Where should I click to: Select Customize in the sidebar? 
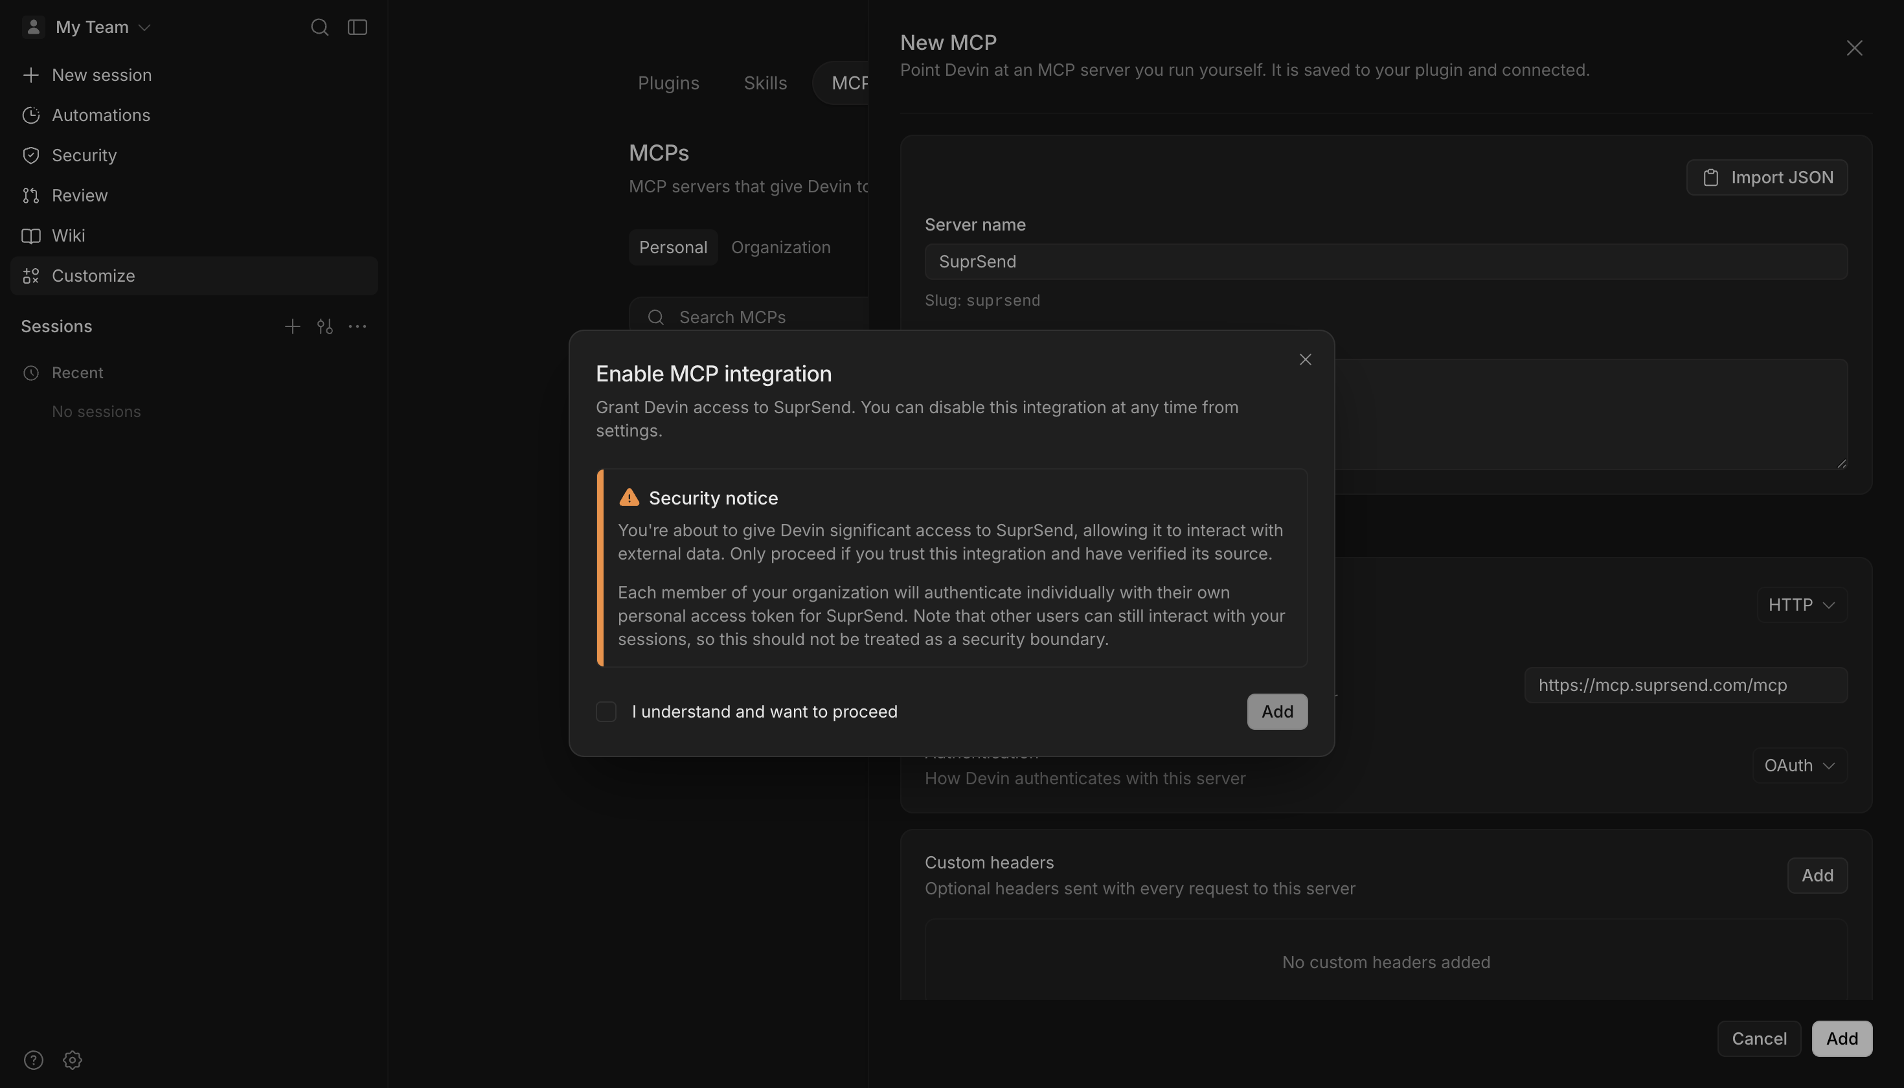[194, 276]
